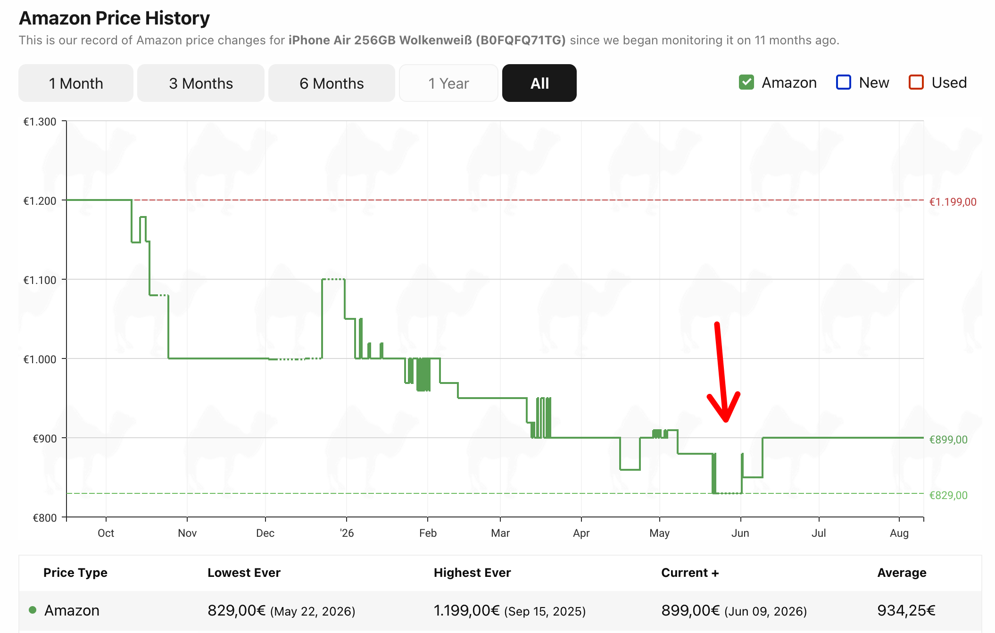Click the green Amazon legend dot
Image resolution: width=995 pixels, height=633 pixels.
click(33, 610)
